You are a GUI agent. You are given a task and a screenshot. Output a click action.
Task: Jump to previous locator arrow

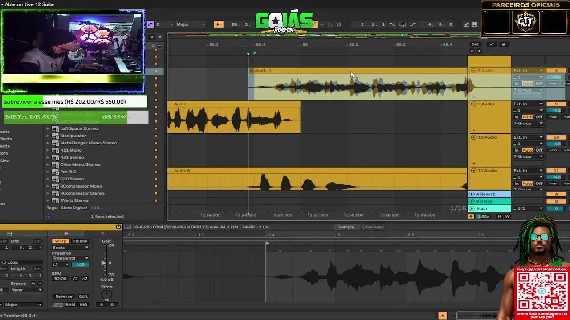coord(472,51)
